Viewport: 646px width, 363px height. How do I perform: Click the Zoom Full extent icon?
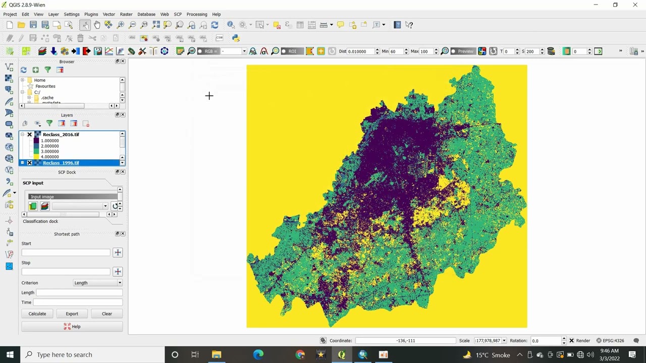pyautogui.click(x=156, y=25)
